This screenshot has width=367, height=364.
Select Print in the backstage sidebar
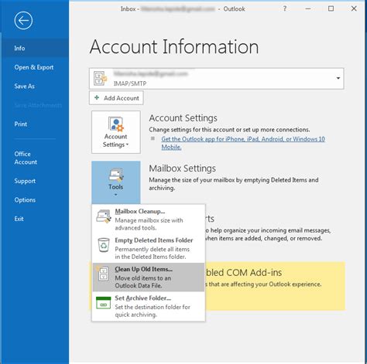pos(21,124)
